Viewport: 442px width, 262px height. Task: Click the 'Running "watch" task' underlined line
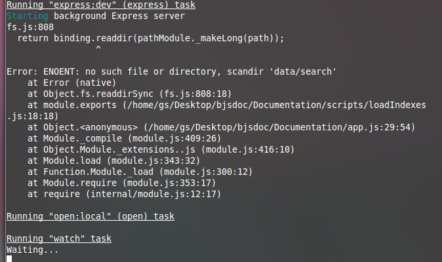pyautogui.click(x=59, y=238)
